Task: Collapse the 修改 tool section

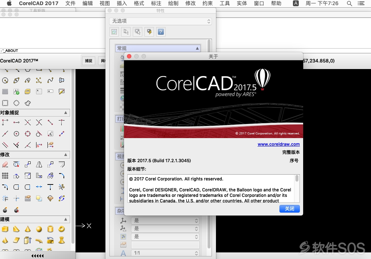Action: (66, 155)
